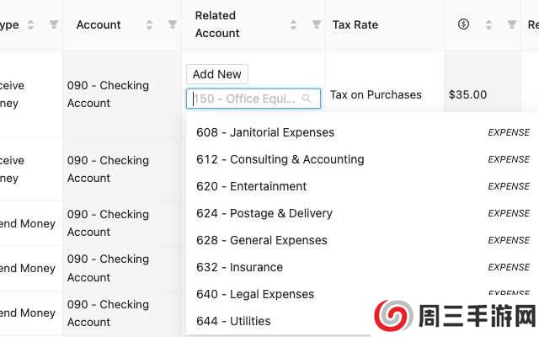Select 608 - Janitorial Expenses option
539x337 pixels.
[265, 132]
